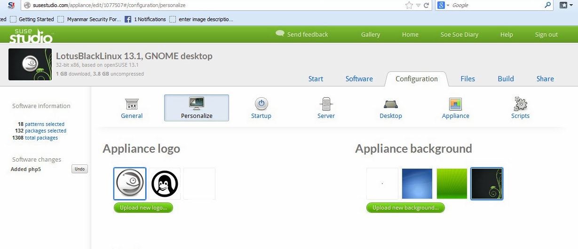Select the Tux penguin logo

[165, 184]
